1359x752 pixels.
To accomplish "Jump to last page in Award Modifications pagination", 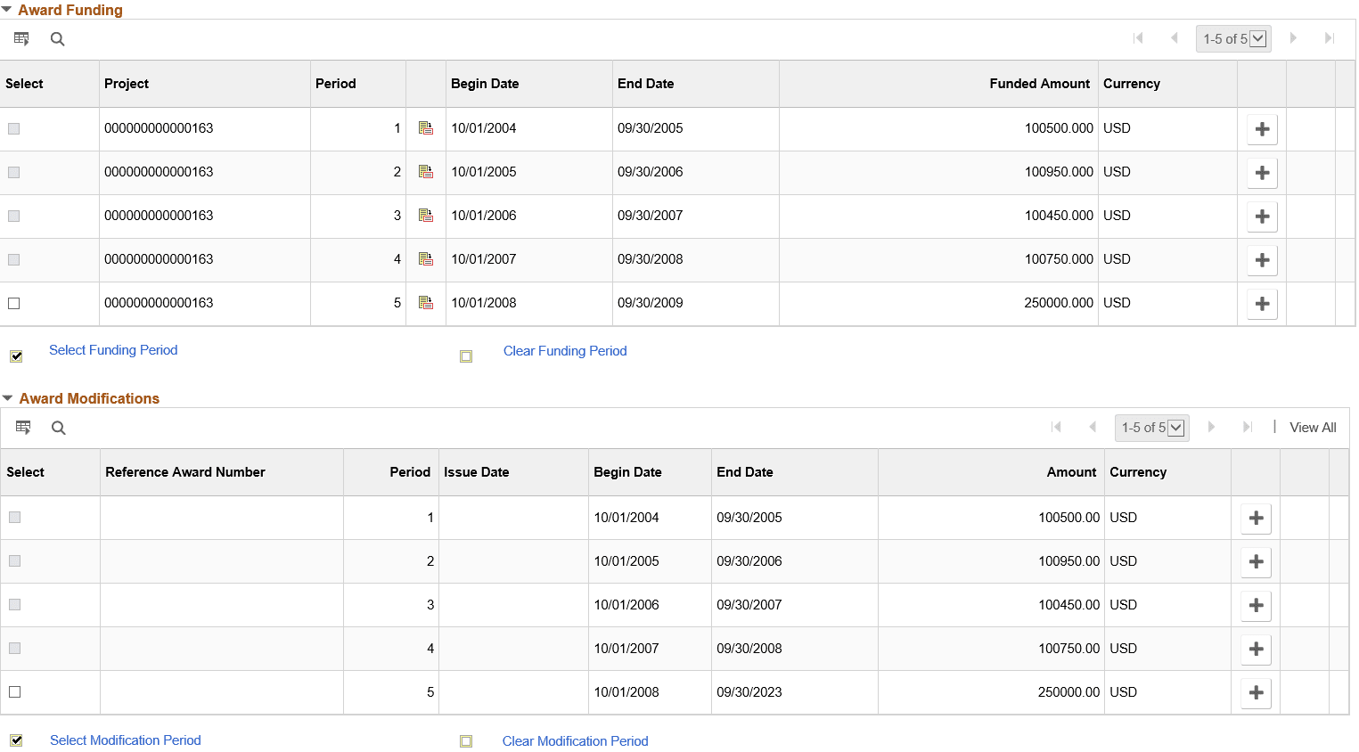I will tap(1246, 428).
